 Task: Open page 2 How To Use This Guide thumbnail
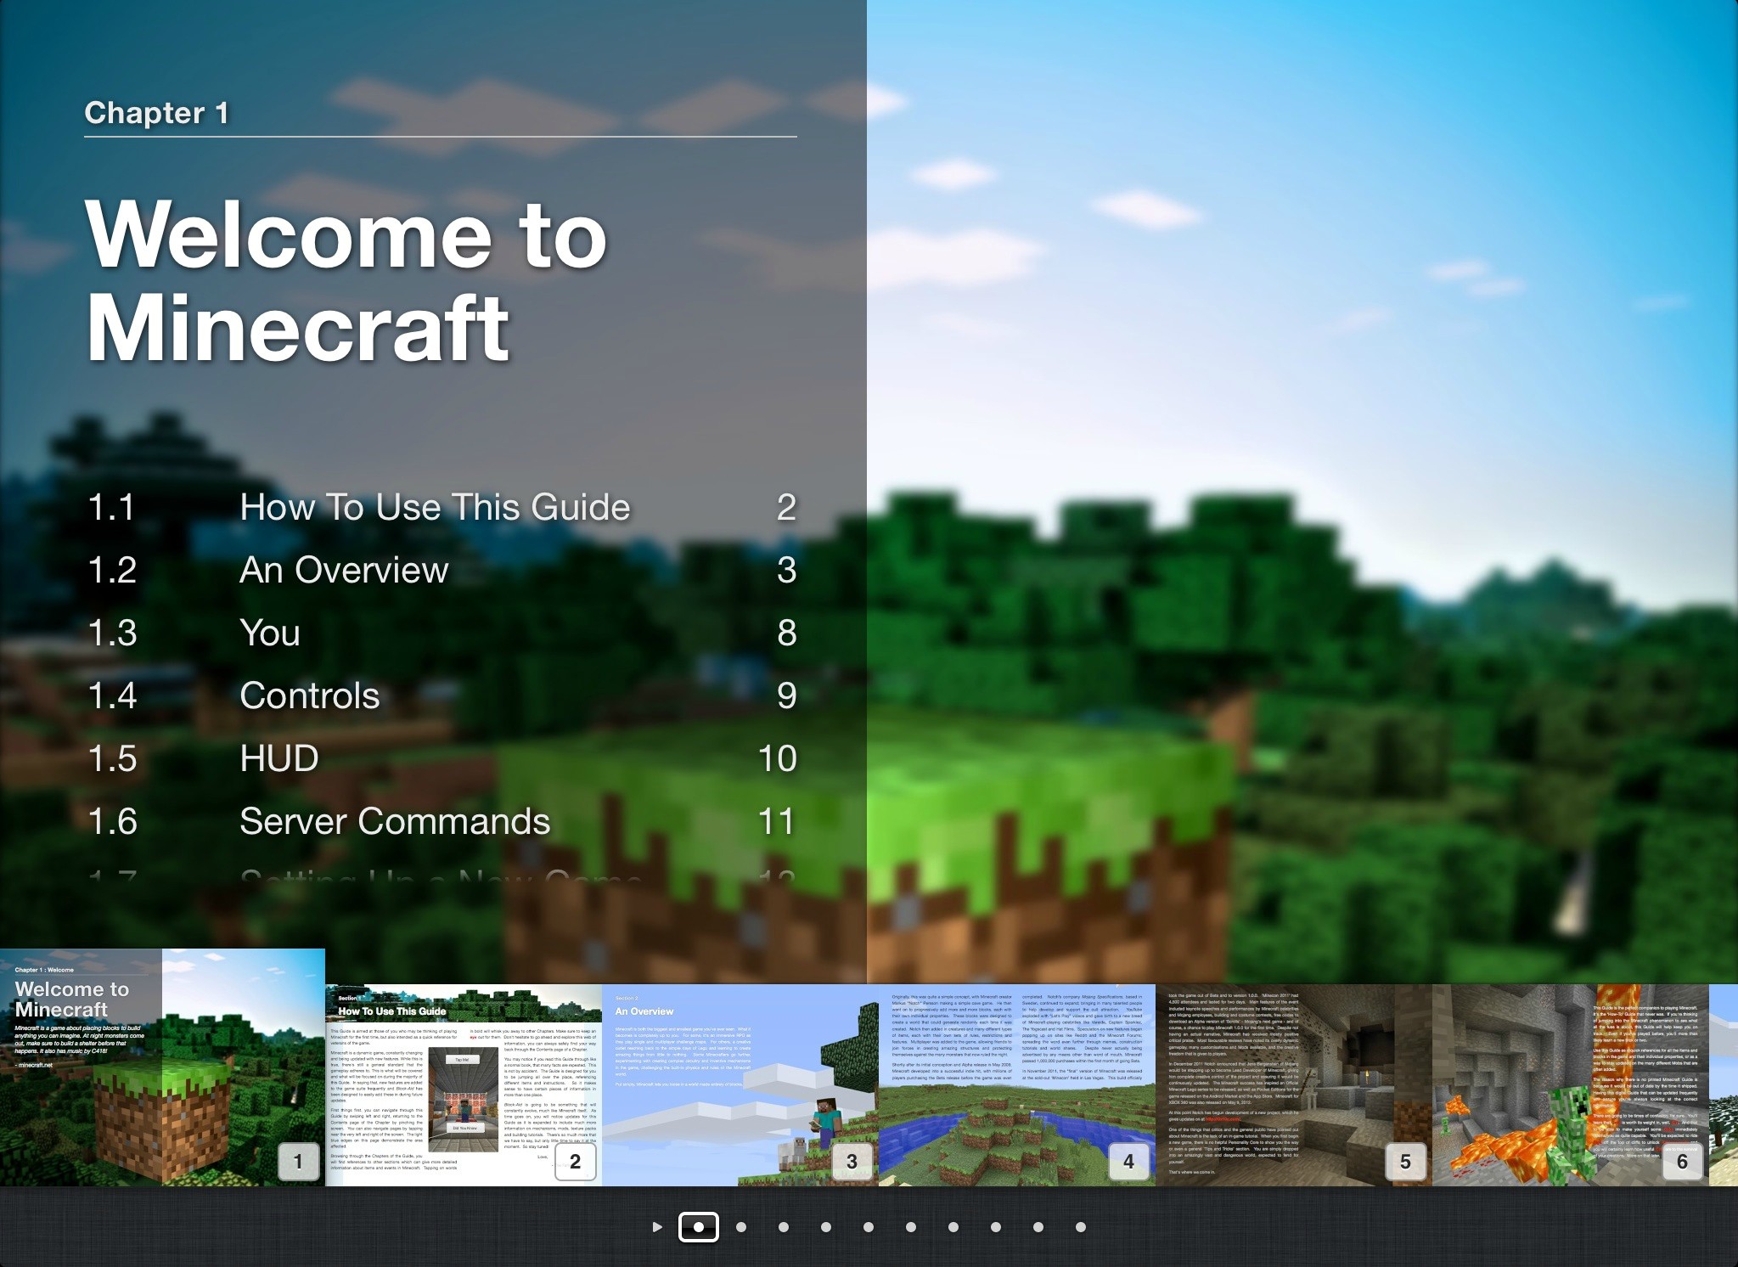coord(464,1084)
